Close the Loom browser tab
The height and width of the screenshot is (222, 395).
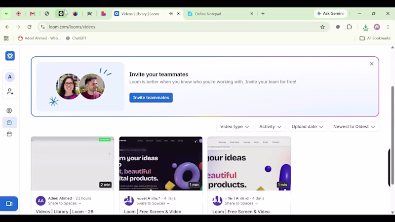178,14
